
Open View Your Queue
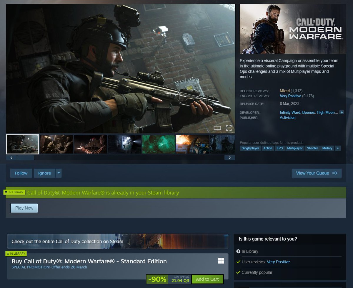coord(317,173)
